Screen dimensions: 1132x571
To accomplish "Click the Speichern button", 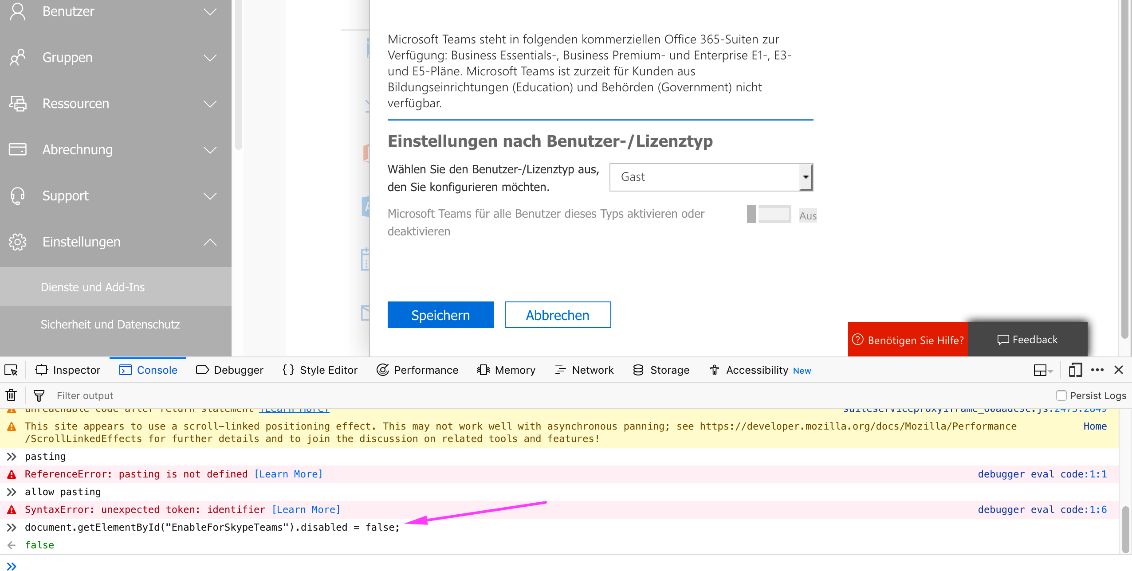I will [x=440, y=315].
